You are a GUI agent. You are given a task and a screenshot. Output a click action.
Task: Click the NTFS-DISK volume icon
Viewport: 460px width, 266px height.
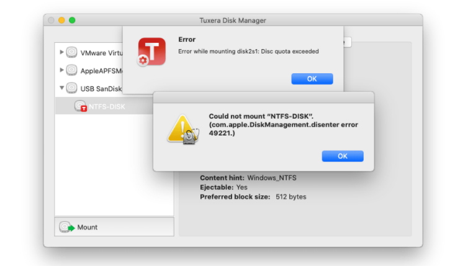pyautogui.click(x=81, y=106)
